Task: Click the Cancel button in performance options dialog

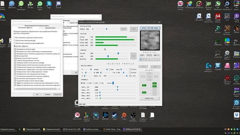Action: (48, 94)
